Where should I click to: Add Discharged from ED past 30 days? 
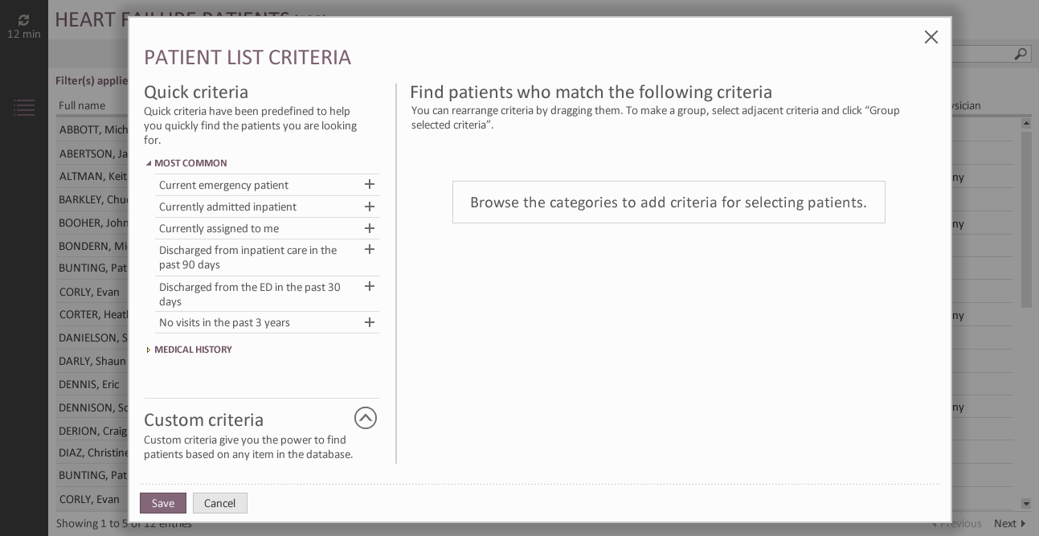click(370, 287)
